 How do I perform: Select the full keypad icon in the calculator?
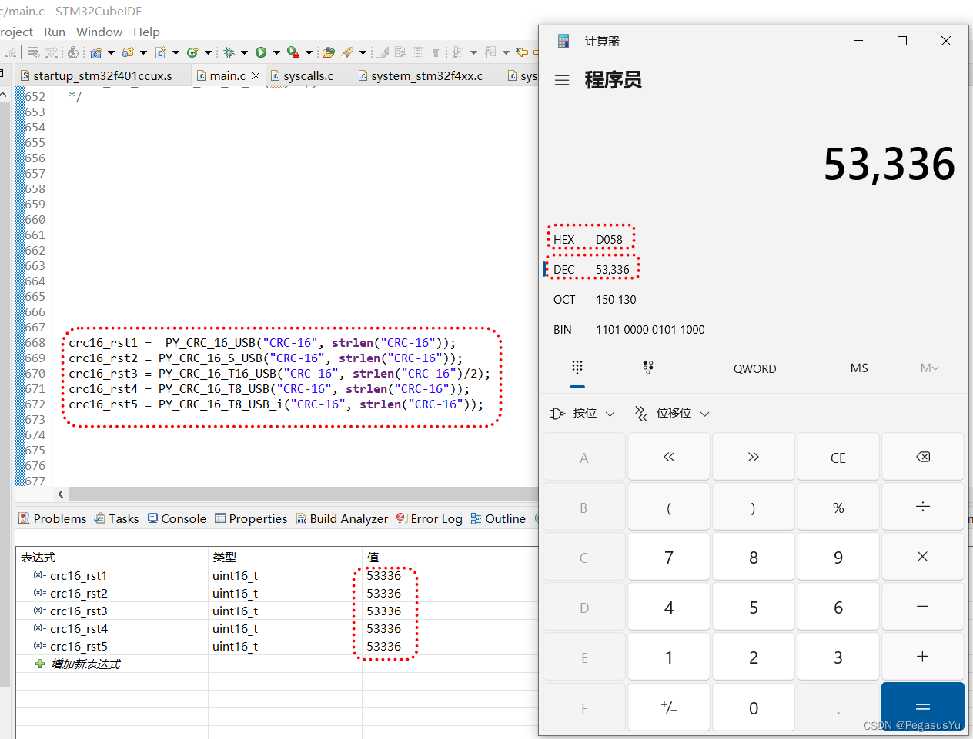tap(577, 368)
